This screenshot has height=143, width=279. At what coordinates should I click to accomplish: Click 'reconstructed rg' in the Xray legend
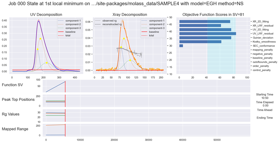(112, 24)
